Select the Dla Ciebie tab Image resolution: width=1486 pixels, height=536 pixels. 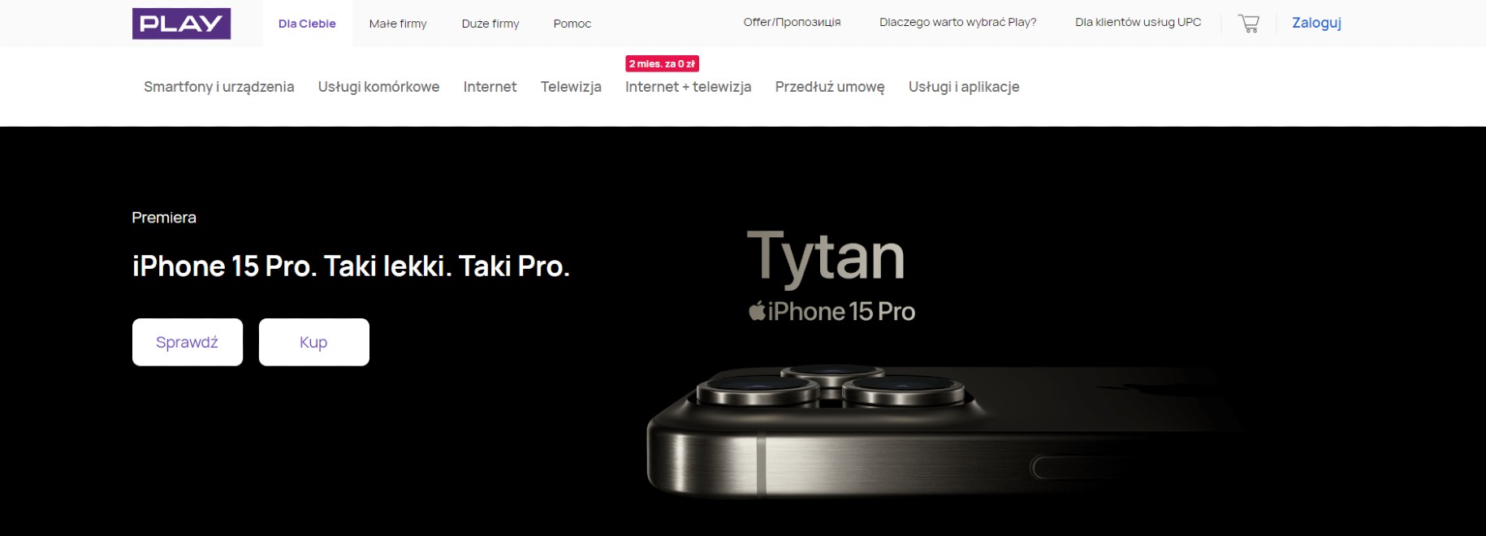[x=307, y=24]
